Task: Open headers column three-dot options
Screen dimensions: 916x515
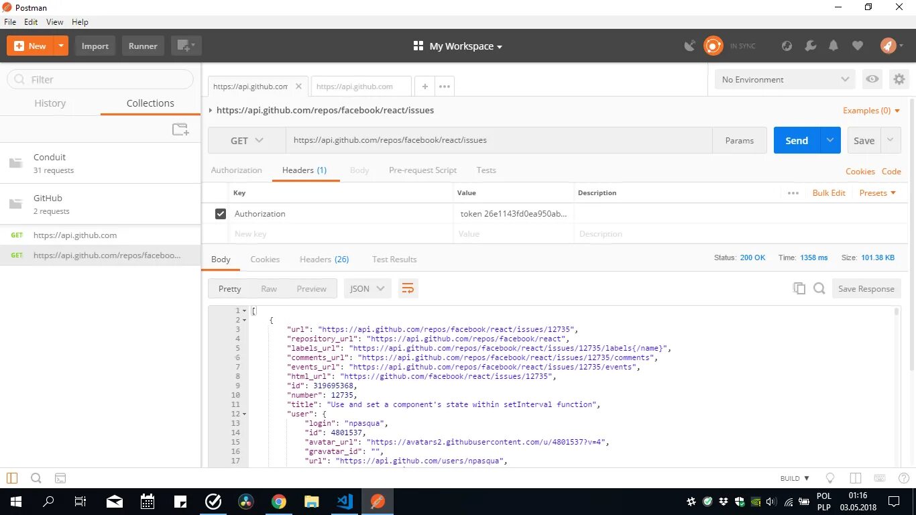Action: coord(793,192)
